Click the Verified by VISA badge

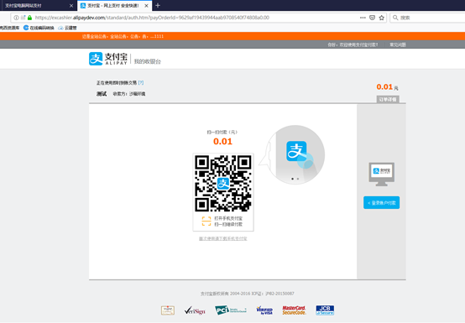click(264, 310)
